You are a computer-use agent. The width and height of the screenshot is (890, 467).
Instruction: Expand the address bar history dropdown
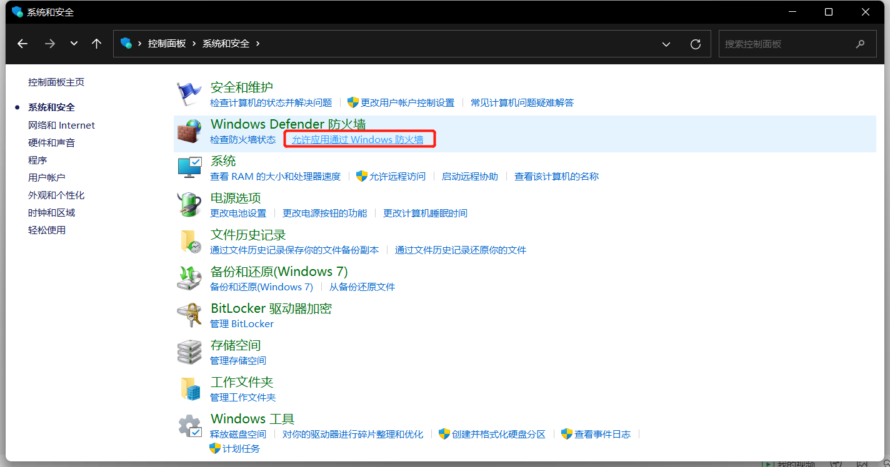coord(666,44)
